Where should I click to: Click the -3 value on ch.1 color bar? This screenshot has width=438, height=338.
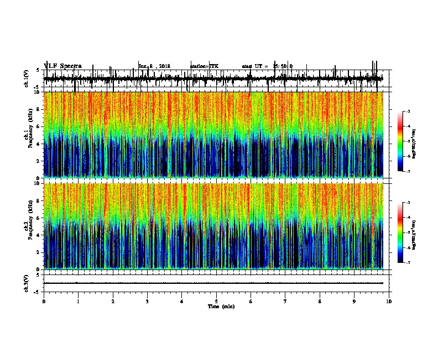[408, 111]
